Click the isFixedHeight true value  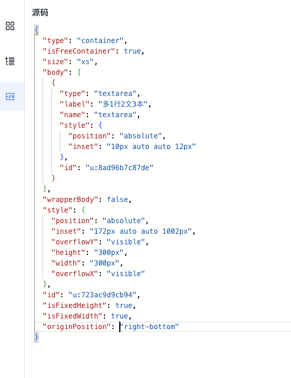124,306
